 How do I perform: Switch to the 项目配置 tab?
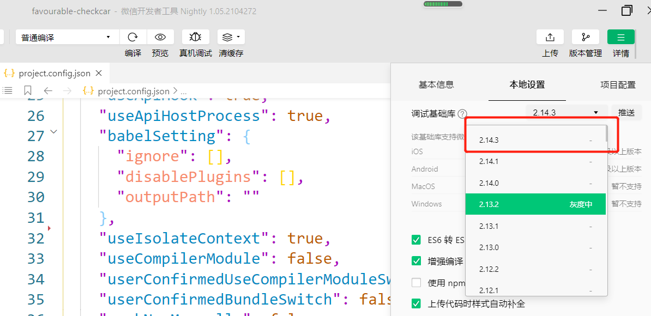(618, 84)
